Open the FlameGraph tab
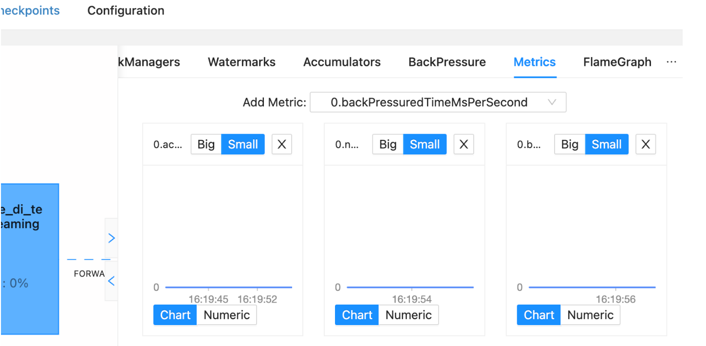This screenshot has height=346, width=706. [617, 62]
